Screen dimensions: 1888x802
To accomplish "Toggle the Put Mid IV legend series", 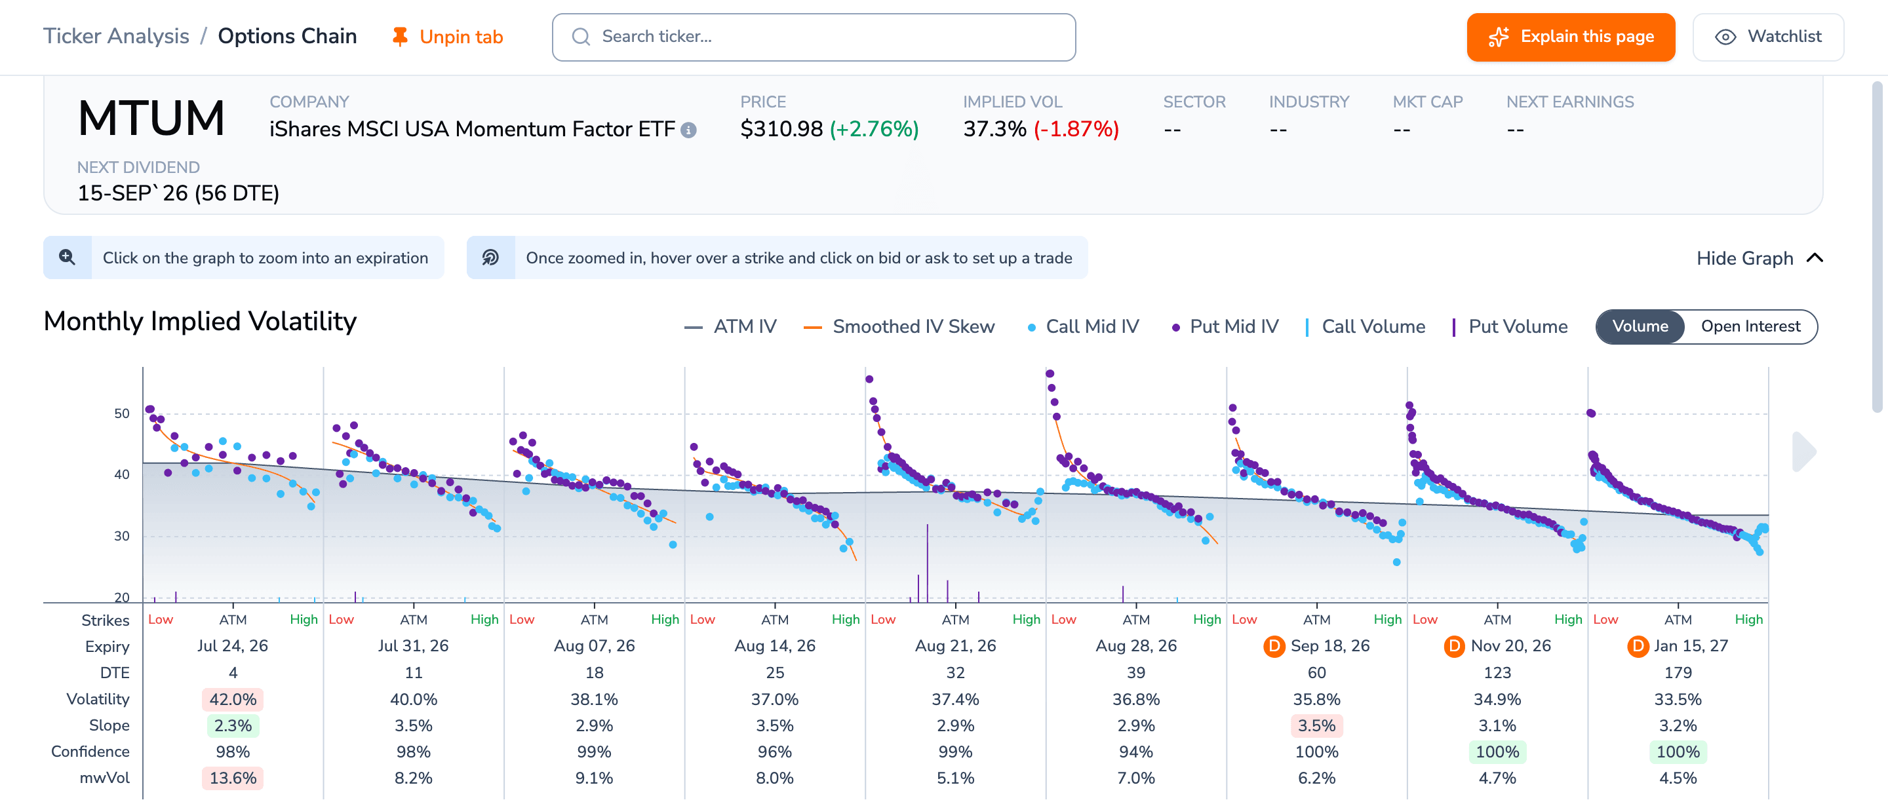I will tap(1225, 327).
